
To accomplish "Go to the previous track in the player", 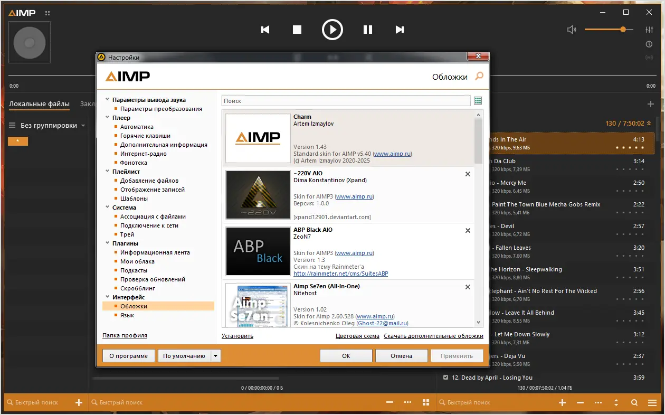I will point(265,30).
